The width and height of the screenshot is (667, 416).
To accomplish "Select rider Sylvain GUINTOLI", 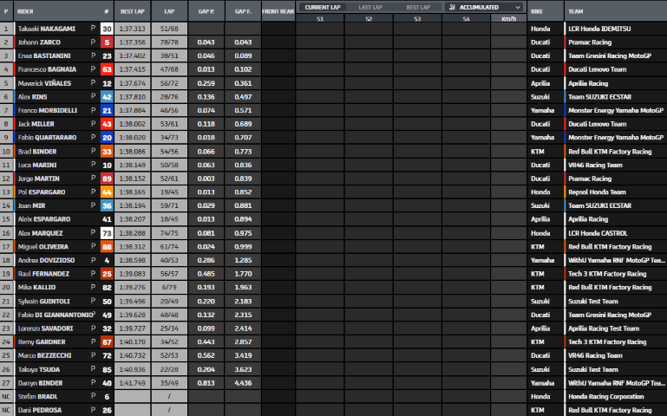I will coord(43,302).
